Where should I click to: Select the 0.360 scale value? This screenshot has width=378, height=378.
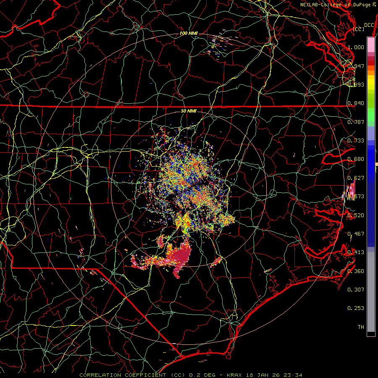[x=356, y=271]
